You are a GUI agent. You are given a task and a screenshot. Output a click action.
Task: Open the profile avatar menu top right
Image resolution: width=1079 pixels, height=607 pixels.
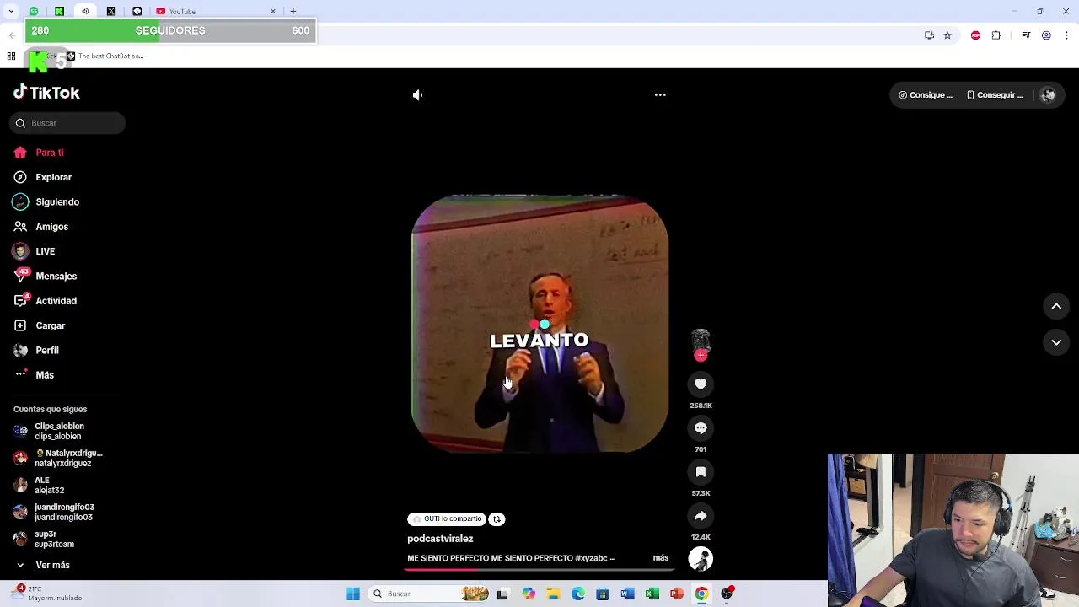coord(1048,95)
